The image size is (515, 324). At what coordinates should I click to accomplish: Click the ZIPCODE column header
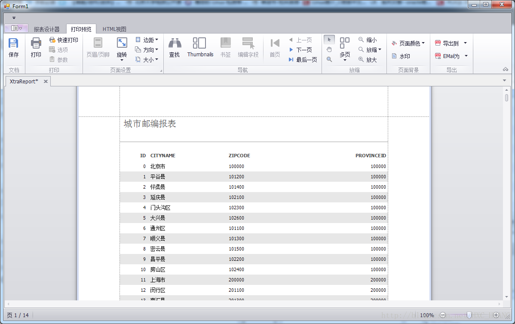(x=239, y=156)
